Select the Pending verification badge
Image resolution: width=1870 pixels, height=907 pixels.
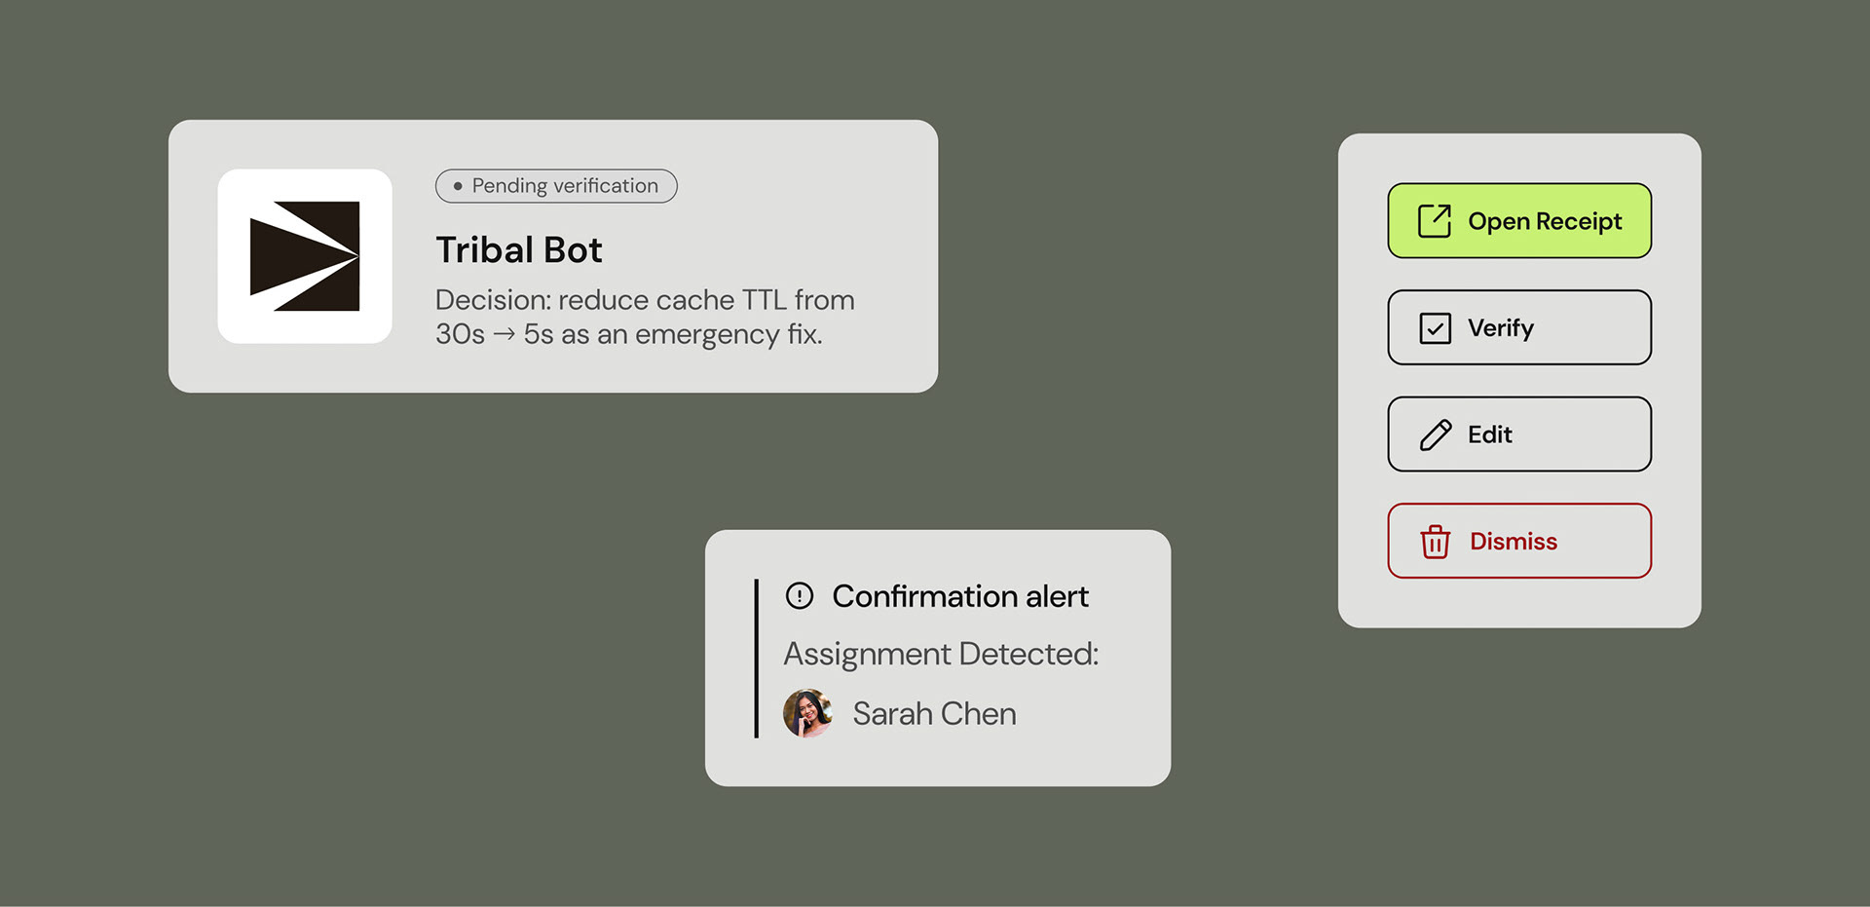click(556, 186)
